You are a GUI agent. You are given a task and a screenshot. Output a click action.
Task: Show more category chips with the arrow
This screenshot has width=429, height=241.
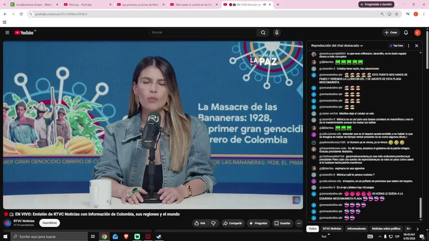pos(417,229)
